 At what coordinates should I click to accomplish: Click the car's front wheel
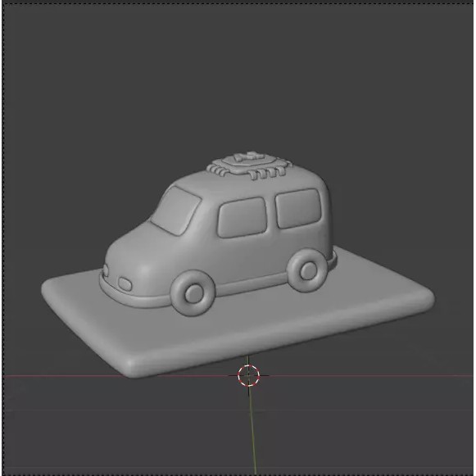(x=193, y=293)
